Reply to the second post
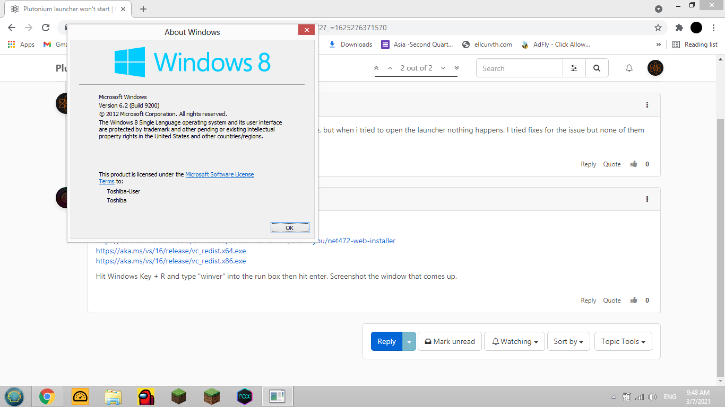This screenshot has width=725, height=407. pyautogui.click(x=588, y=300)
